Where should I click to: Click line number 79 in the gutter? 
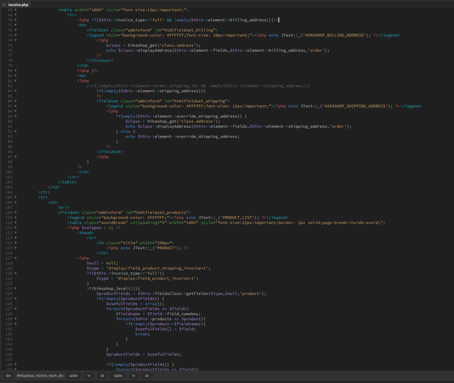pyautogui.click(x=10, y=66)
